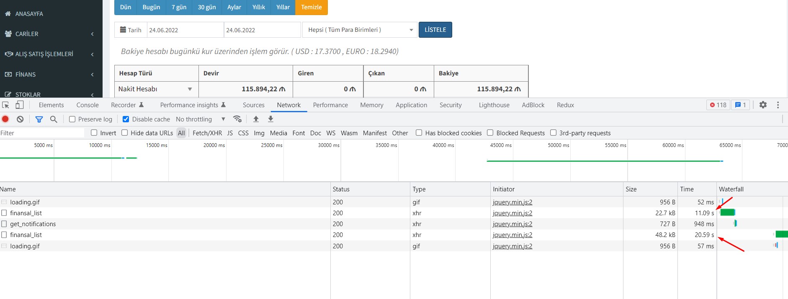788x299 pixels.
Task: Open network conditions wifi icon
Action: 237,119
